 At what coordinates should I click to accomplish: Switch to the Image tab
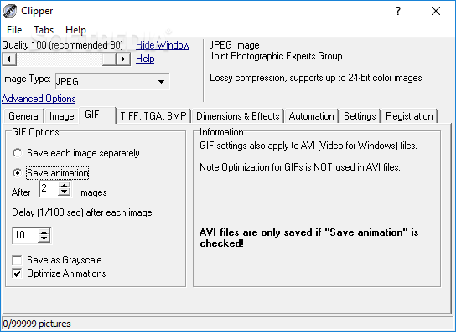(62, 116)
